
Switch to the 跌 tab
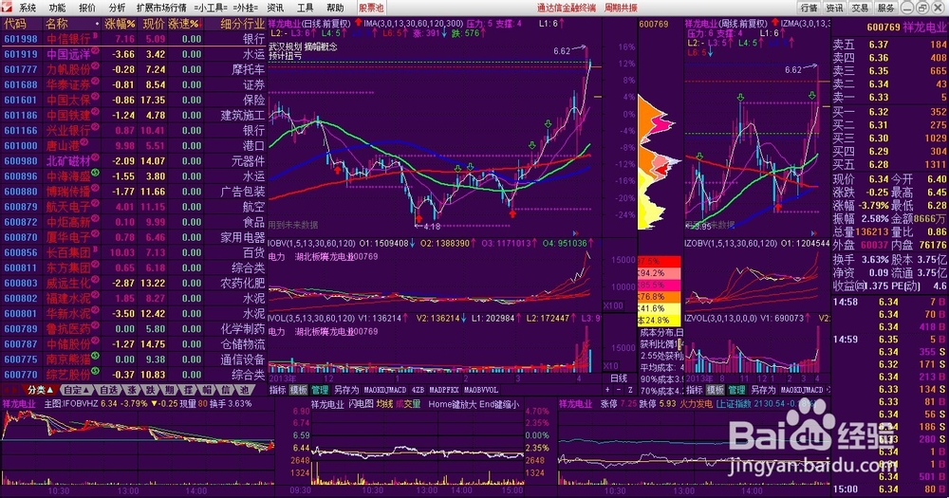point(151,390)
